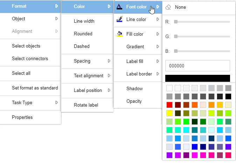
Task: Choose Select objects from the menu
Action: click(26, 46)
